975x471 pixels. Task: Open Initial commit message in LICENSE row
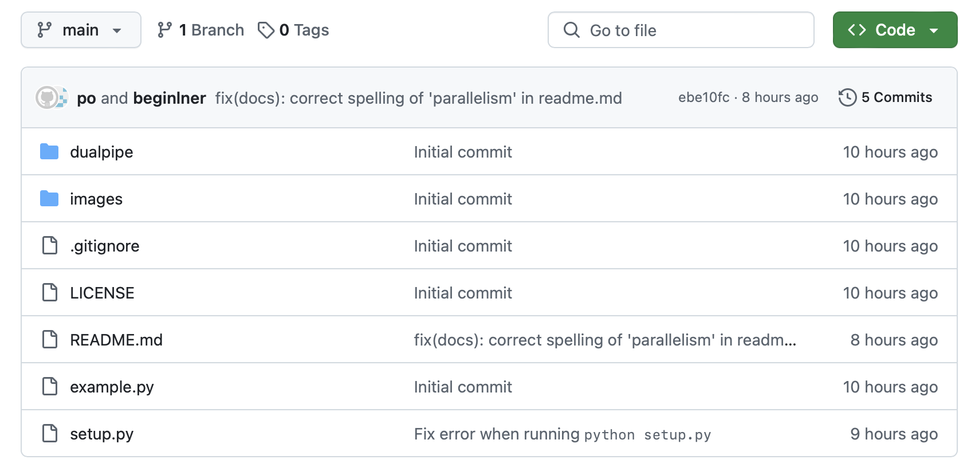(x=463, y=293)
